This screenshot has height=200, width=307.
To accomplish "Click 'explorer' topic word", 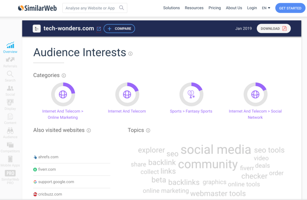I will [x=151, y=150].
